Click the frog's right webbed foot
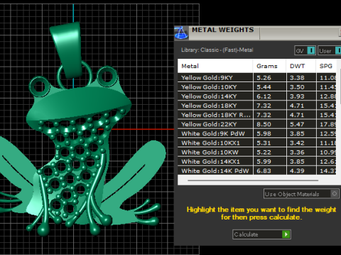Viewport: 341px width, 255px height. (x=147, y=212)
